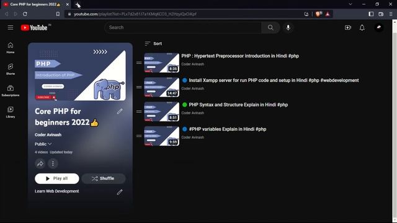The image size is (397, 223).
Task: Click Coder Avinash under the PHP Syntax video
Action: 193,113
